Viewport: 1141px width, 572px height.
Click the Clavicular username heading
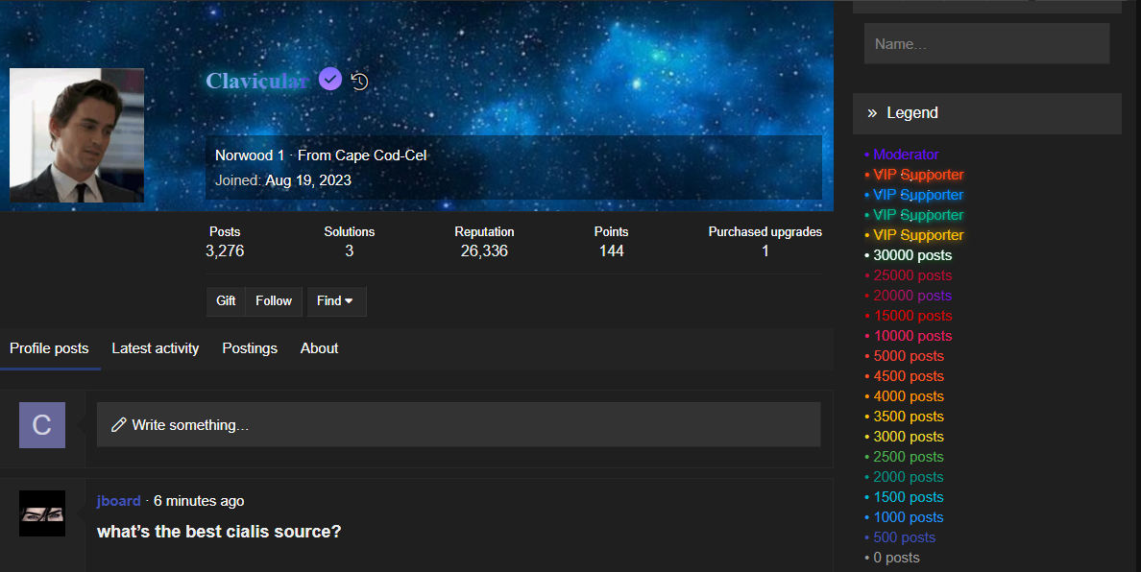pos(257,81)
